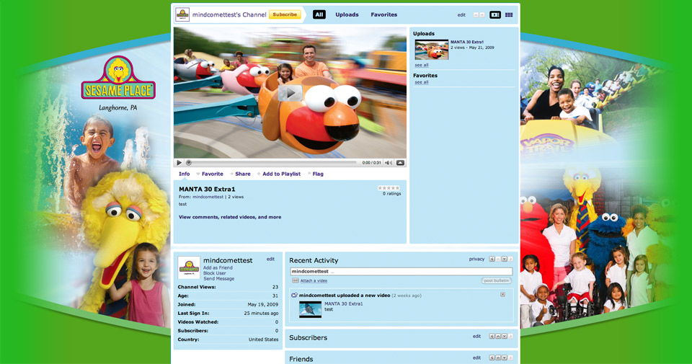Click Send Message link
This screenshot has height=364, width=692.
pos(219,279)
